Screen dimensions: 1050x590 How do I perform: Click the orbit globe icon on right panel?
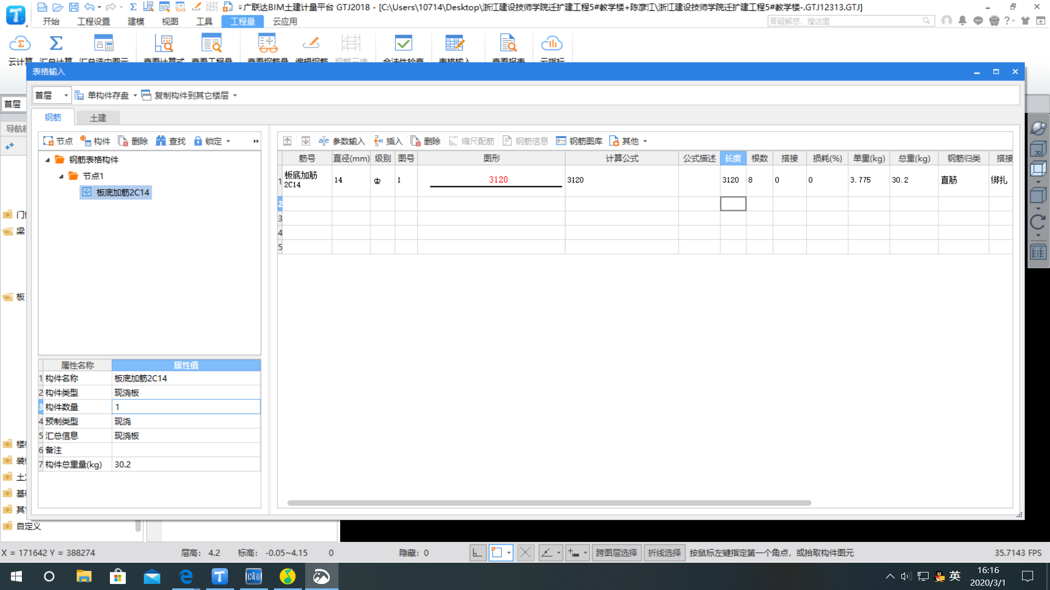[1038, 128]
